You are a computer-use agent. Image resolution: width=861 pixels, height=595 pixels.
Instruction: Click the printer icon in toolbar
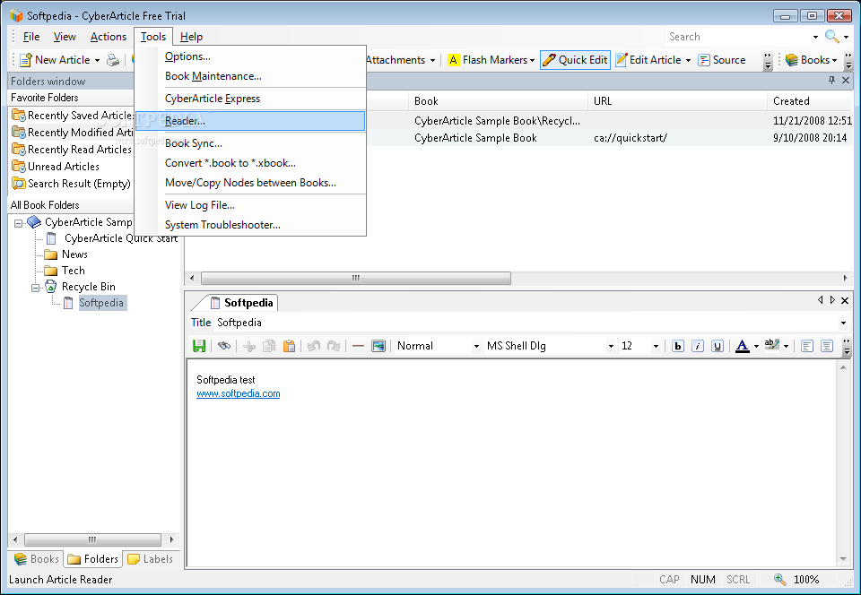tap(113, 60)
